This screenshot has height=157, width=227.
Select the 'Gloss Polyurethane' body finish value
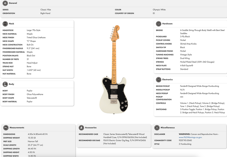pos(35,95)
